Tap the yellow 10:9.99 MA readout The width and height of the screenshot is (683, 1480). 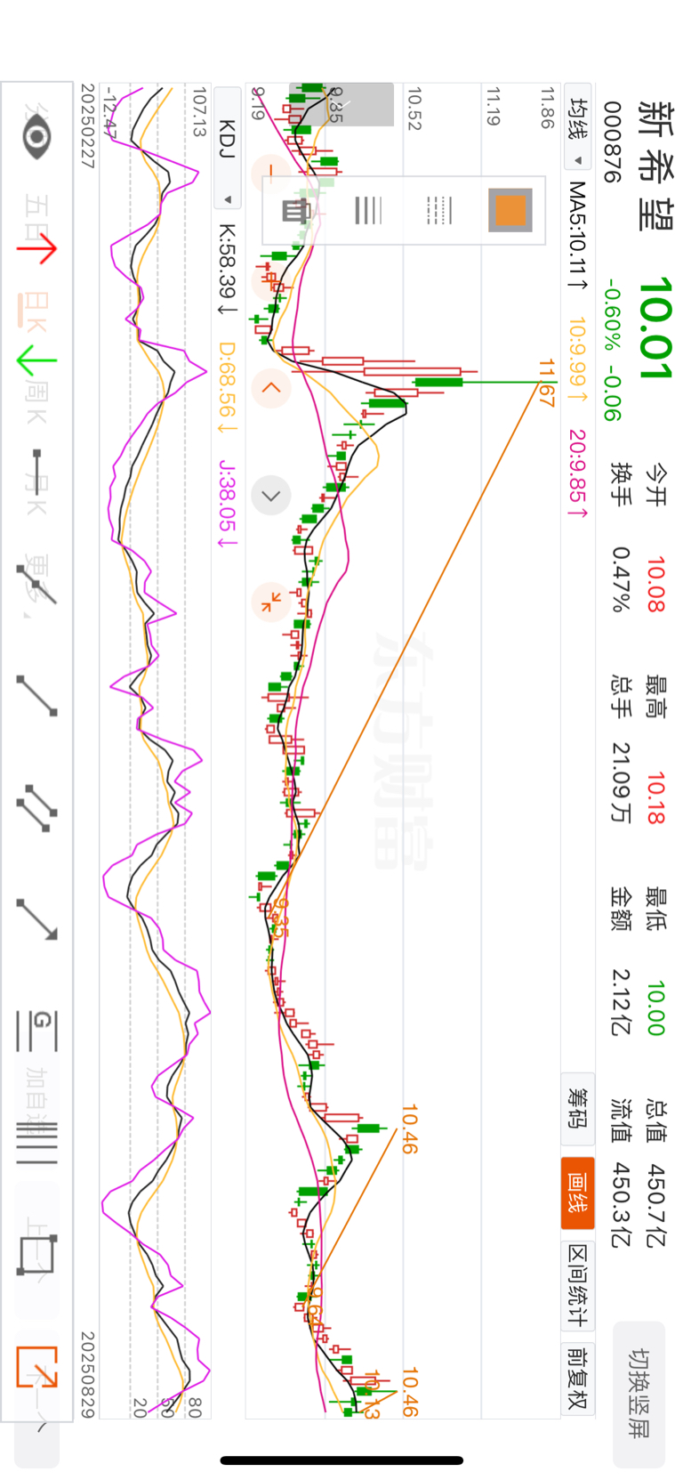coord(578,359)
